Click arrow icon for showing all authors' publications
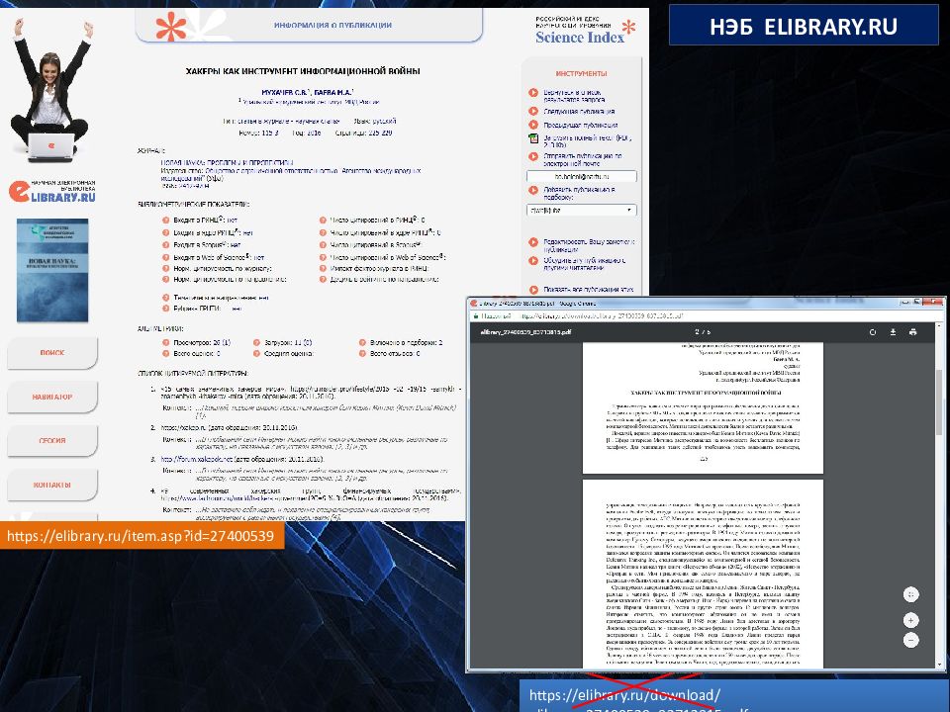This screenshot has width=950, height=712. pos(533,290)
